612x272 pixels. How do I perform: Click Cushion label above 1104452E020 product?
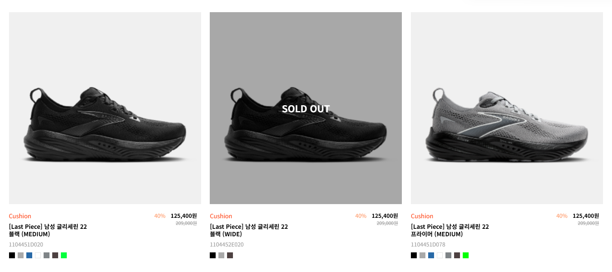pyautogui.click(x=221, y=216)
